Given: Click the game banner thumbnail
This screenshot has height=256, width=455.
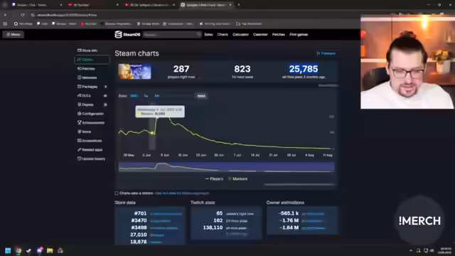Looking at the screenshot, I should tap(134, 71).
